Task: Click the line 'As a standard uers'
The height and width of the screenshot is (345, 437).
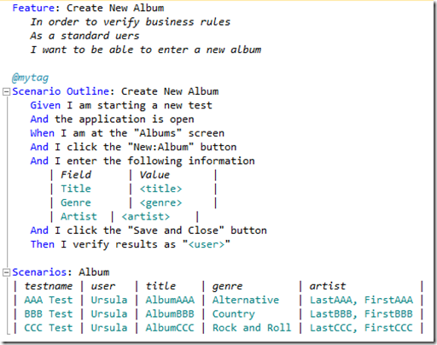Action: coord(84,36)
